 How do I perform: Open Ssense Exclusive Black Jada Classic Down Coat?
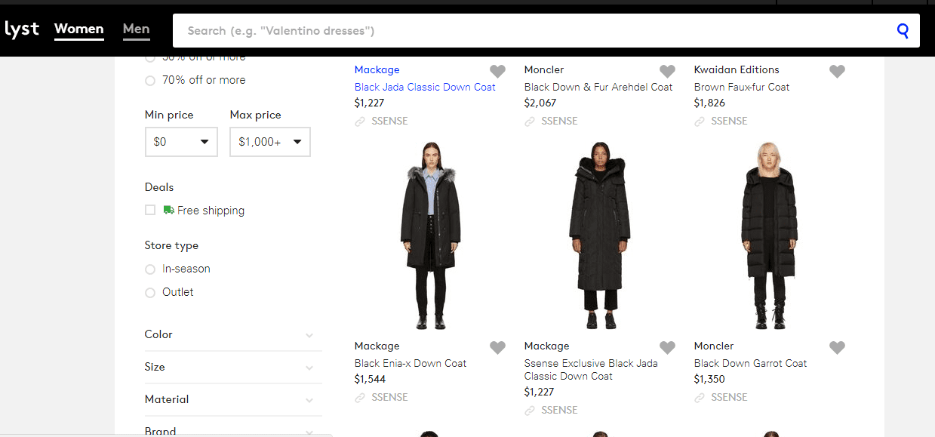591,370
